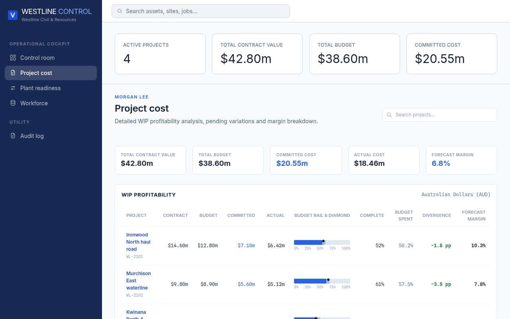Click the Divergence column header
Screen dimensions: 510x319
437,215
